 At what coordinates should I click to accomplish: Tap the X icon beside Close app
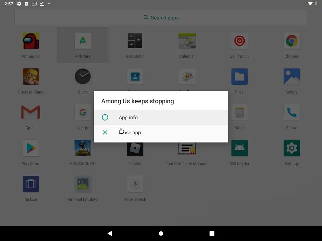click(x=105, y=133)
